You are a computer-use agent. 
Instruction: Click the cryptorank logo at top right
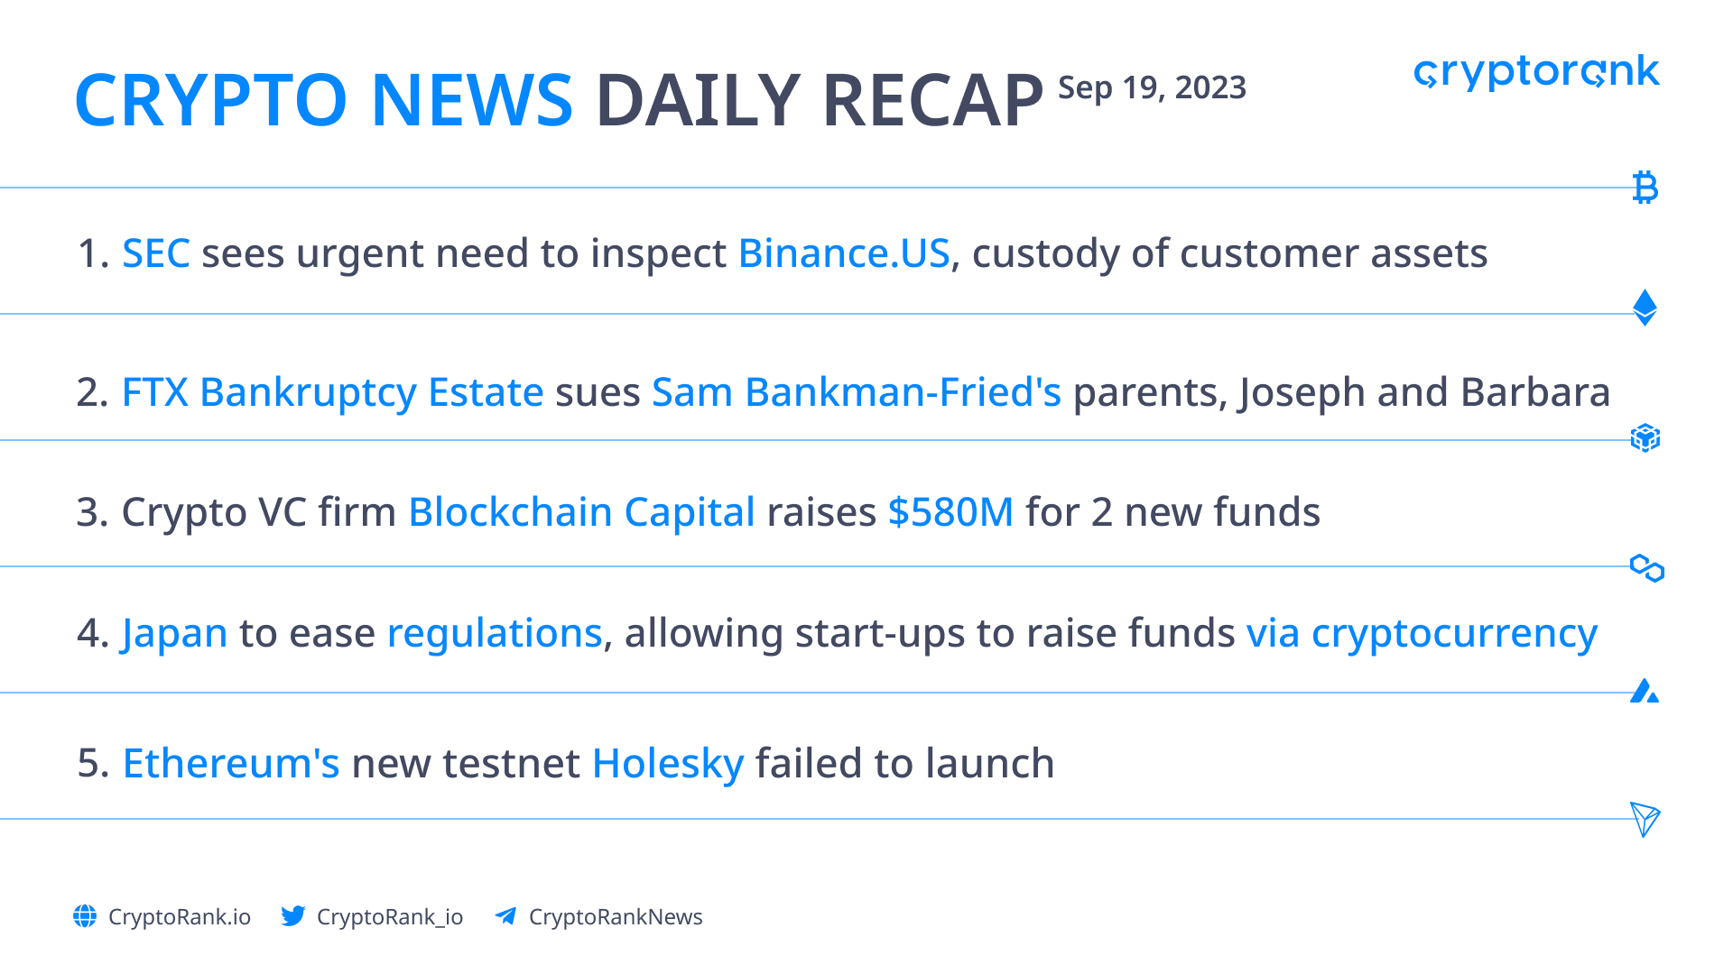[1536, 71]
